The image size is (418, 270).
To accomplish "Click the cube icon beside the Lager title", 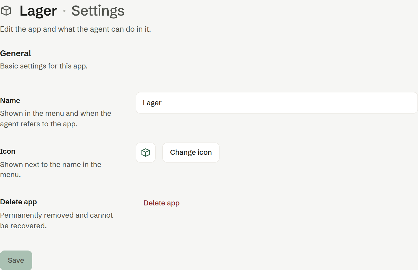I will coord(6,11).
